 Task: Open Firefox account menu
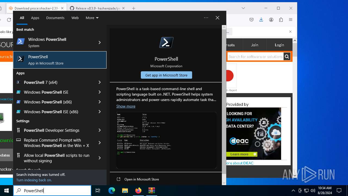(x=271, y=20)
